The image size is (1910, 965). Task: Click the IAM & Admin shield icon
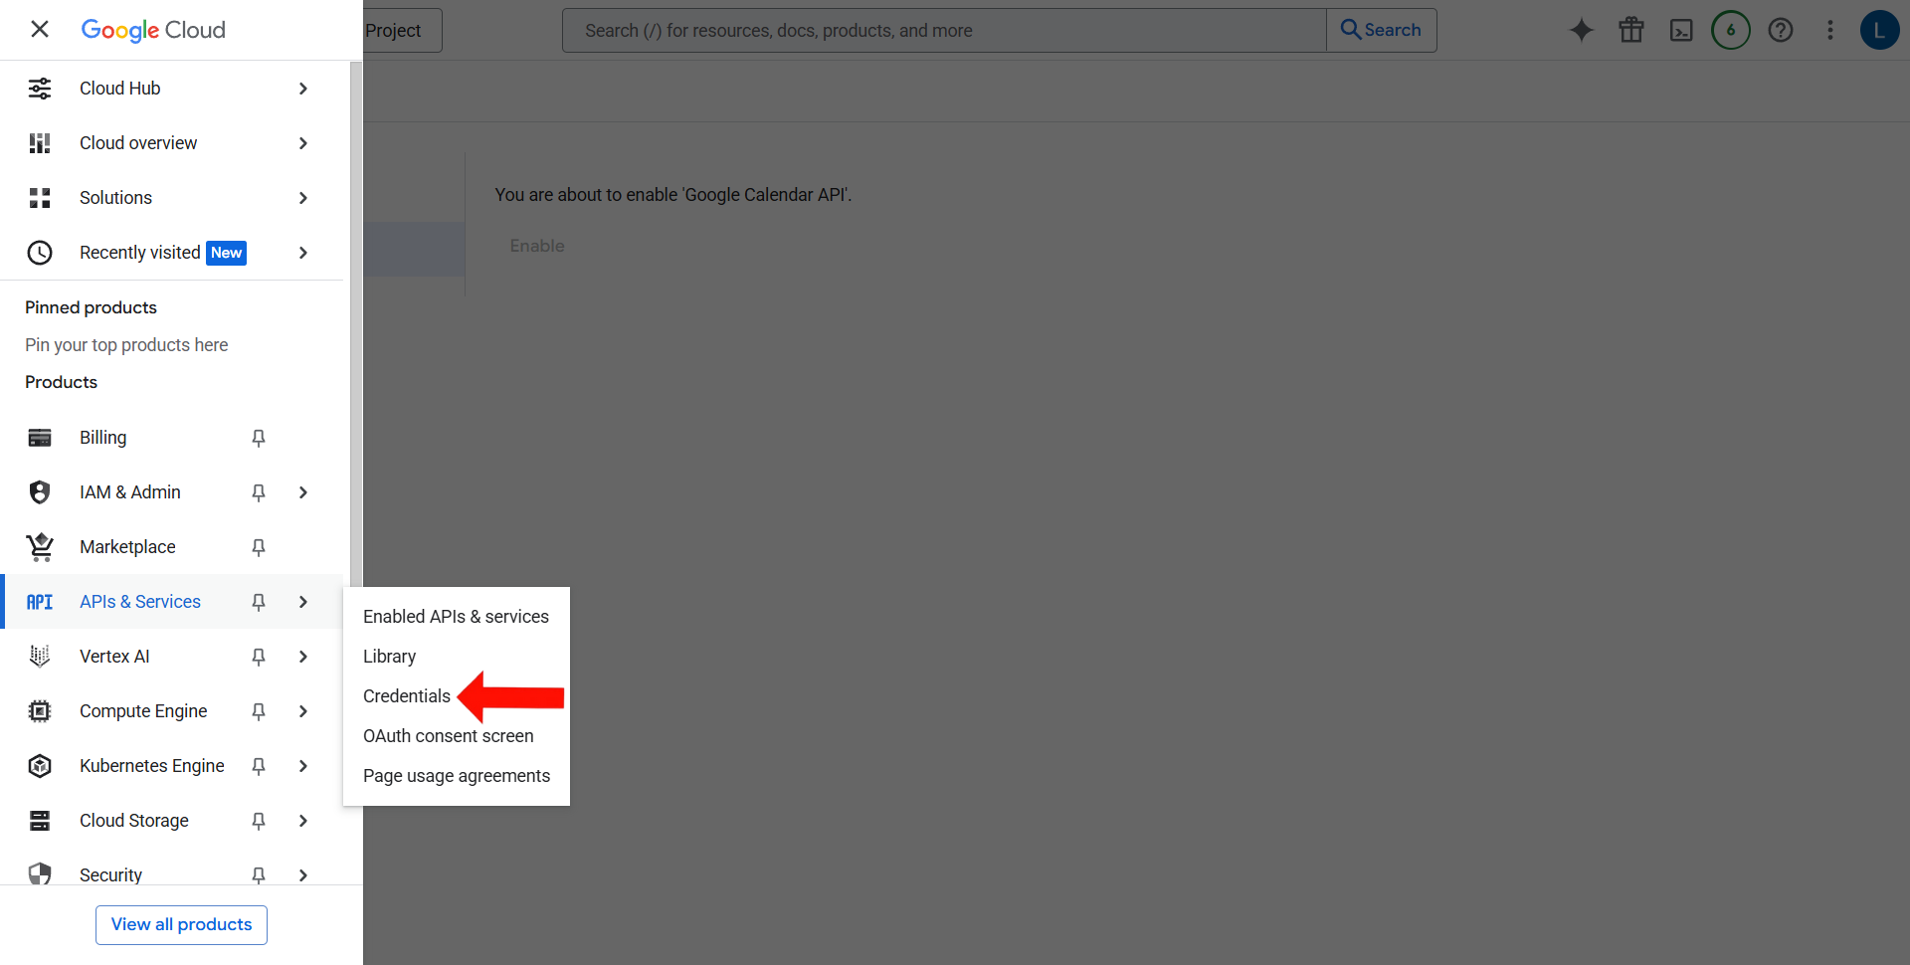pos(40,492)
